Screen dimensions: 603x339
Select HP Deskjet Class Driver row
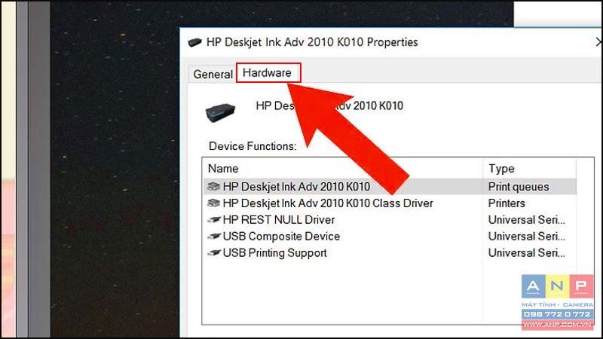[390, 203]
